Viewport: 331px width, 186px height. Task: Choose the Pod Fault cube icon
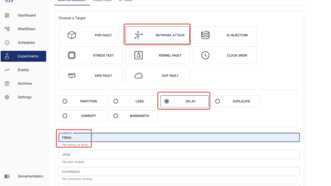click(71, 35)
